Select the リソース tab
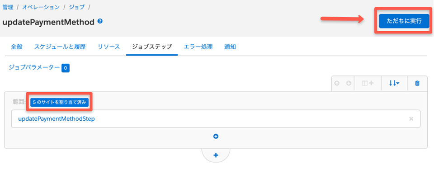This screenshot has height=170, width=434. [x=109, y=47]
